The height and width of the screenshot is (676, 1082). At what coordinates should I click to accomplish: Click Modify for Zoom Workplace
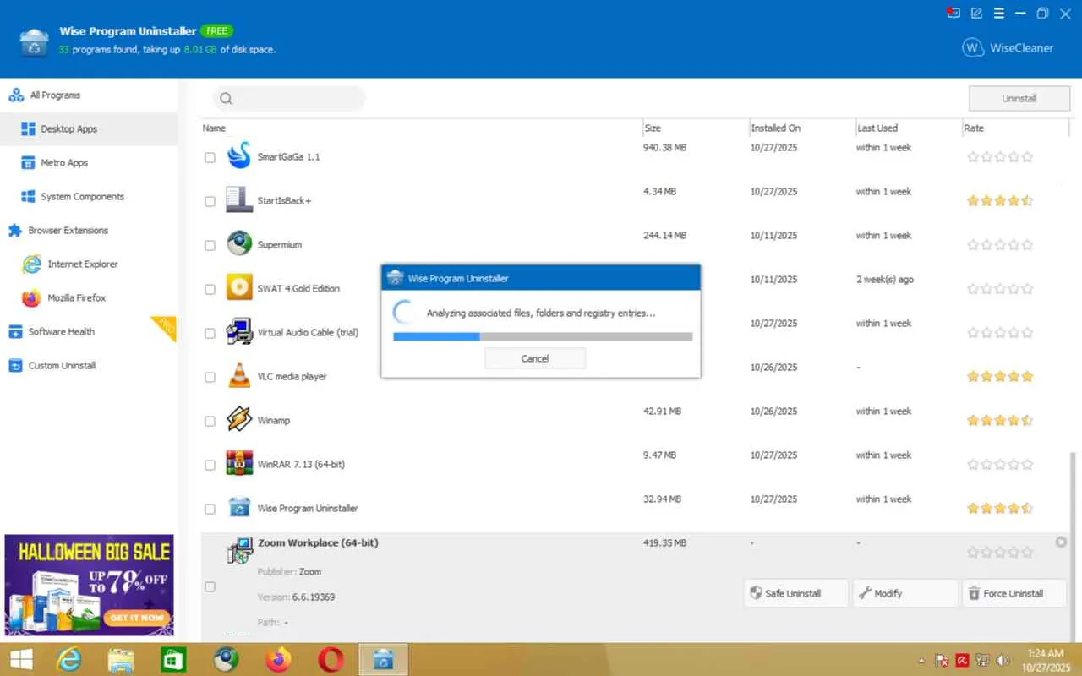[x=905, y=593]
